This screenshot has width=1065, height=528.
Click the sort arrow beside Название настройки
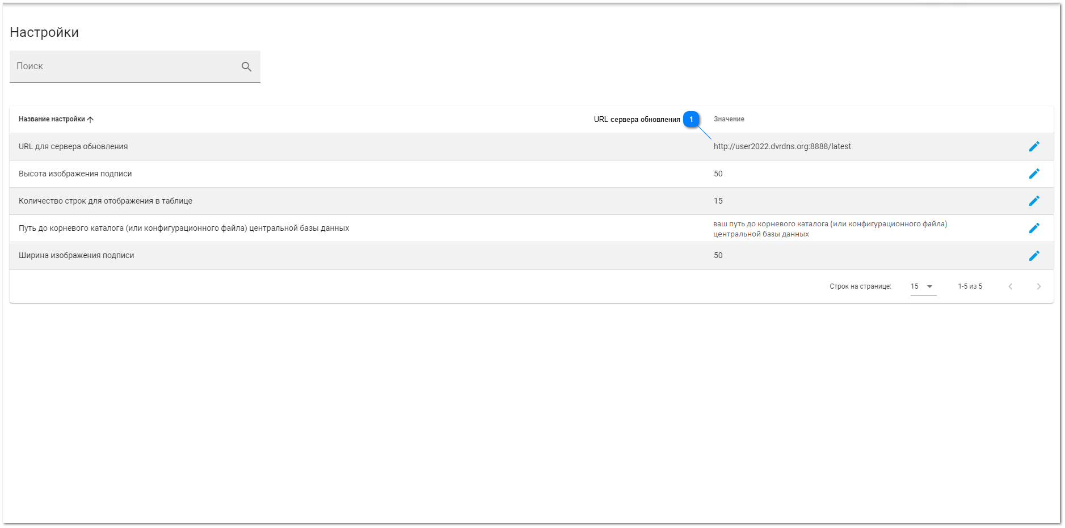(91, 120)
